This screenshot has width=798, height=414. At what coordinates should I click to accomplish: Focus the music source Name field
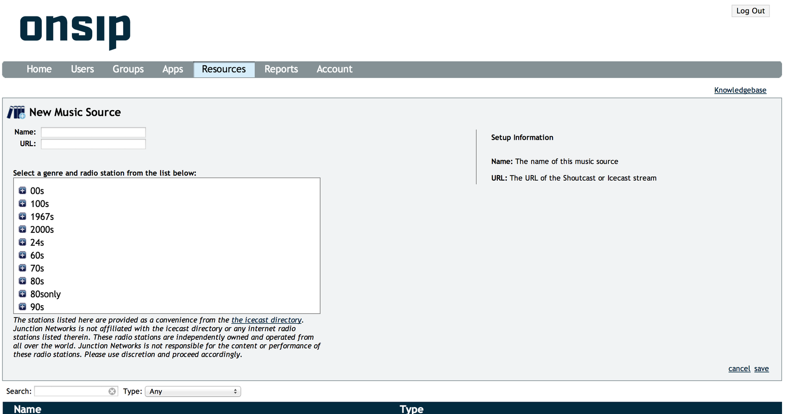[93, 132]
